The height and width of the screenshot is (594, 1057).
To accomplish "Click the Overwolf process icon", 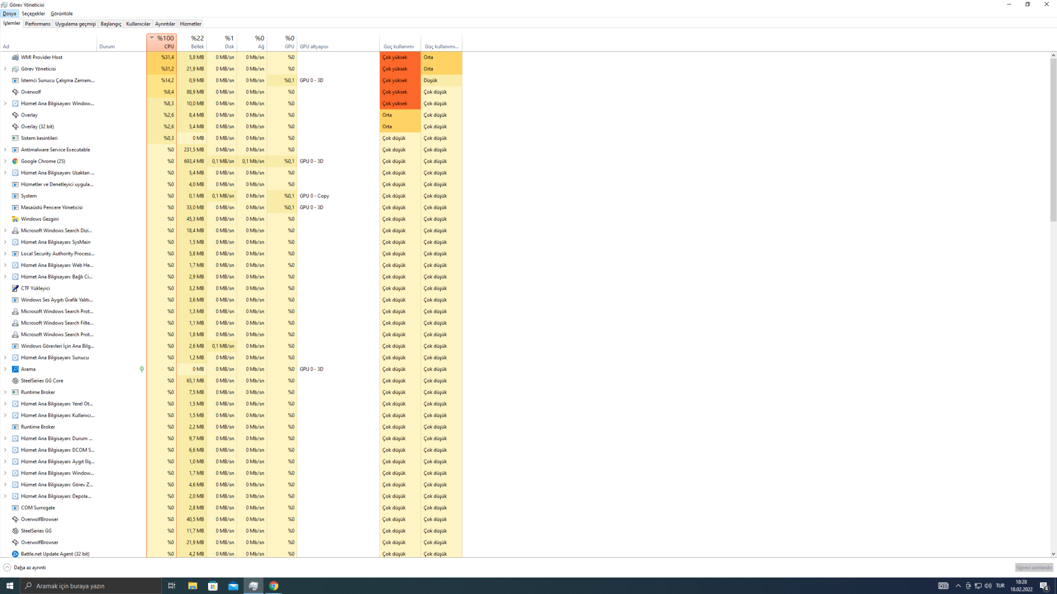I will coord(15,92).
